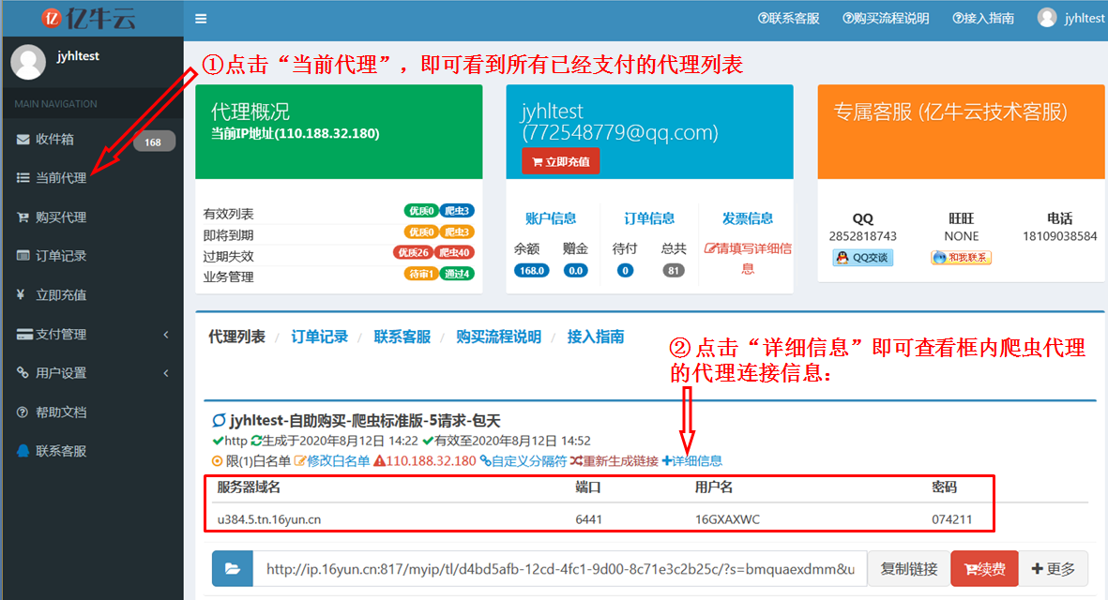Click the red 续费 renew button
1108x600 pixels.
pyautogui.click(x=984, y=568)
